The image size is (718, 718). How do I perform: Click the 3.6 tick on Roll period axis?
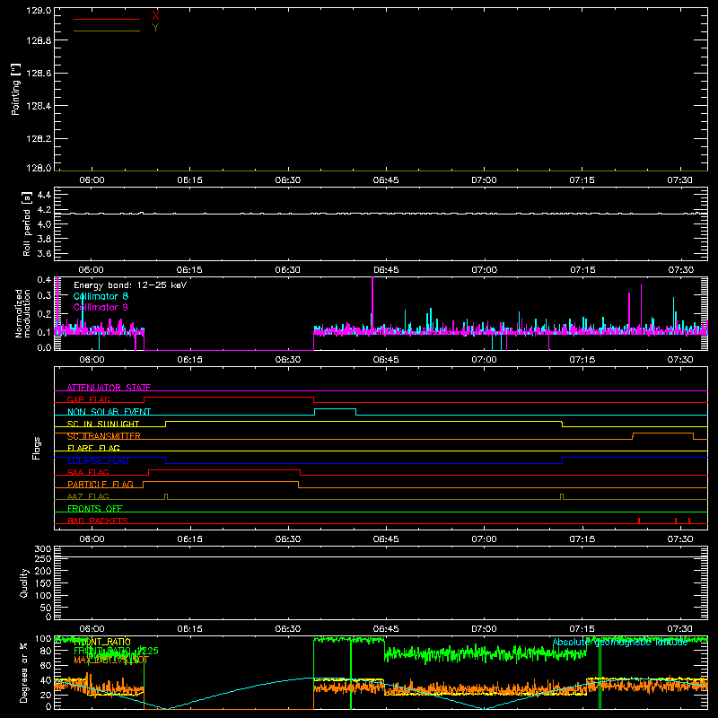coord(44,253)
